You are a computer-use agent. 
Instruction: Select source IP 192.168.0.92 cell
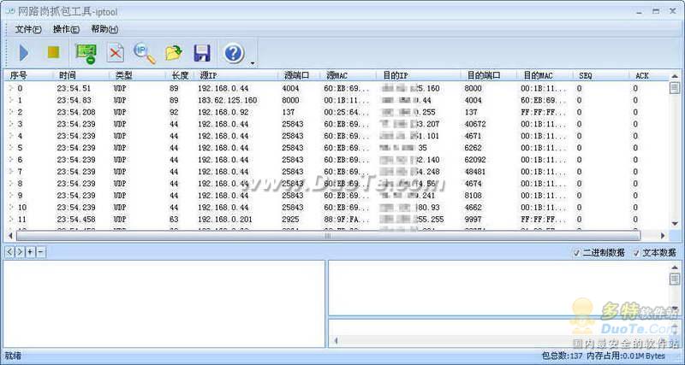pos(223,112)
